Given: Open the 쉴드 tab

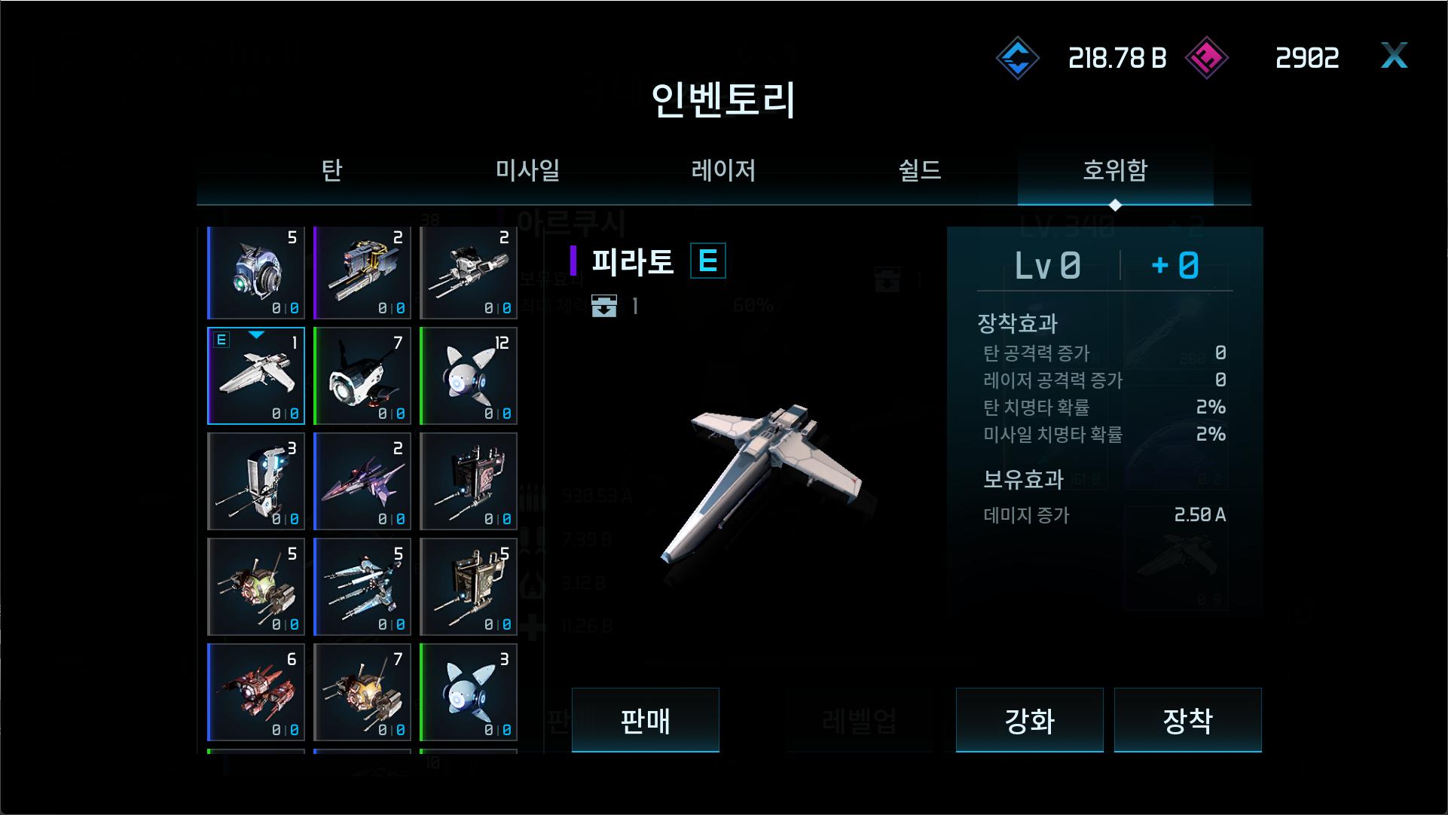Looking at the screenshot, I should [x=920, y=170].
